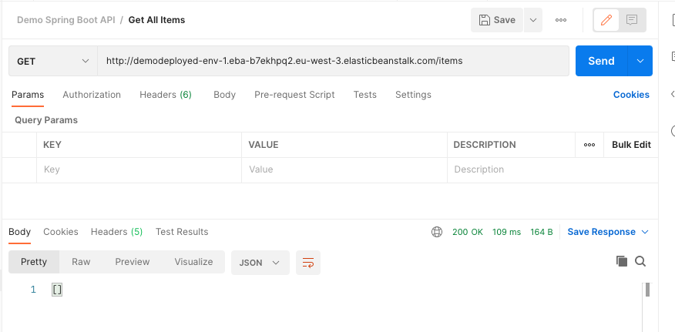Open the response Cookies tab
Viewport: 675px width, 332px height.
tap(61, 232)
